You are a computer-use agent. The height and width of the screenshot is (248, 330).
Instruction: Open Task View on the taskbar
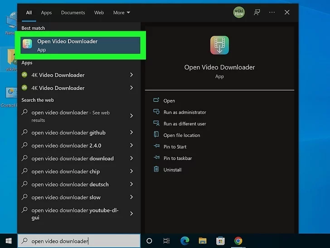[x=166, y=241]
